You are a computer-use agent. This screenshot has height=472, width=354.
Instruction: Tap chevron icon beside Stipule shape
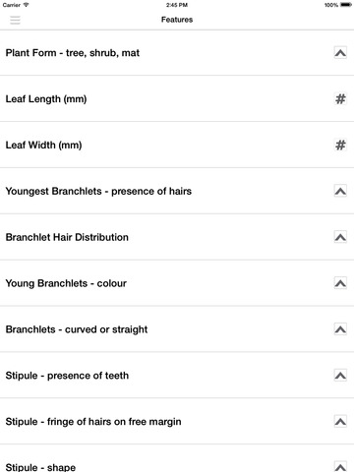point(340,467)
